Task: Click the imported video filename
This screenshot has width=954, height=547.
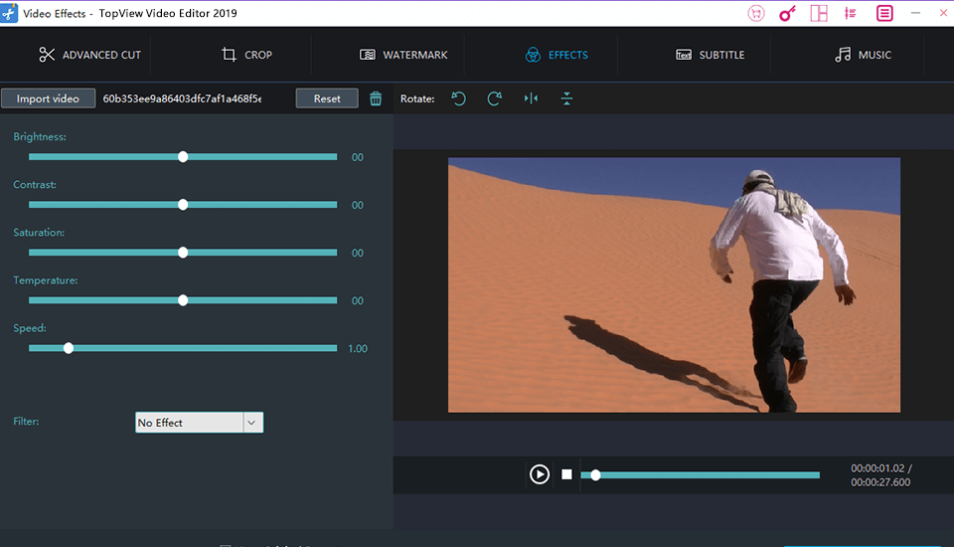Action: (182, 98)
